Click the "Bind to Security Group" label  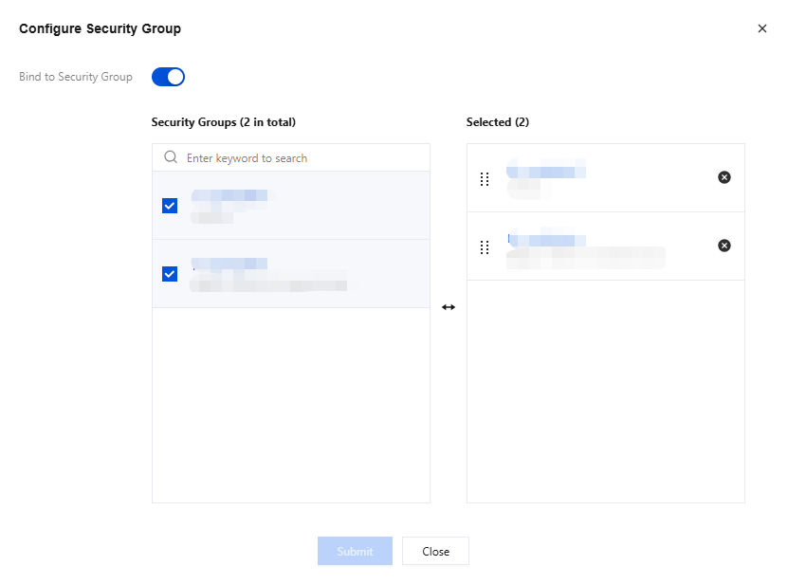[76, 77]
